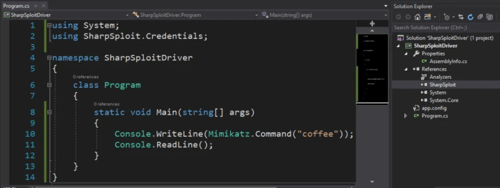Click the solution icon beside Solution 'SharpSploitDriver'
Screen dimensions: 500x188
tap(400, 38)
